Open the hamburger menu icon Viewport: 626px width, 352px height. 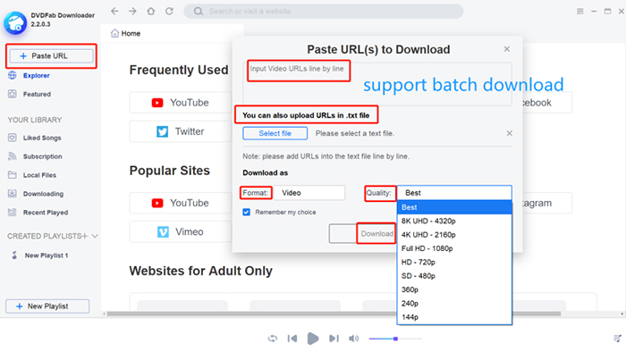580,11
